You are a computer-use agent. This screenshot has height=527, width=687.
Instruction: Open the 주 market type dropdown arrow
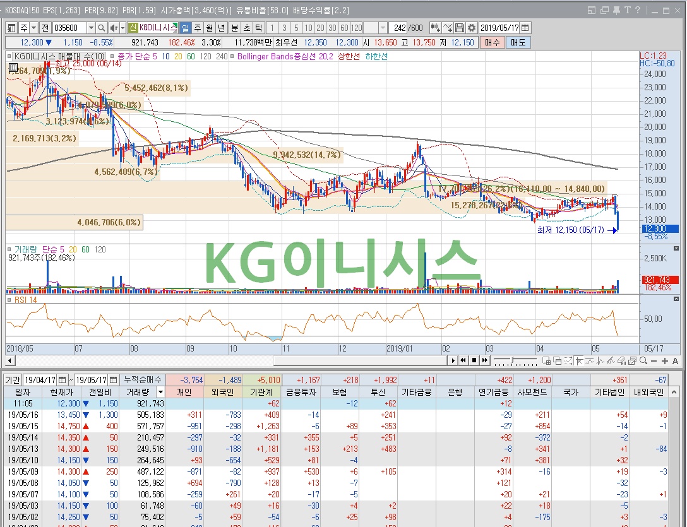(x=33, y=28)
